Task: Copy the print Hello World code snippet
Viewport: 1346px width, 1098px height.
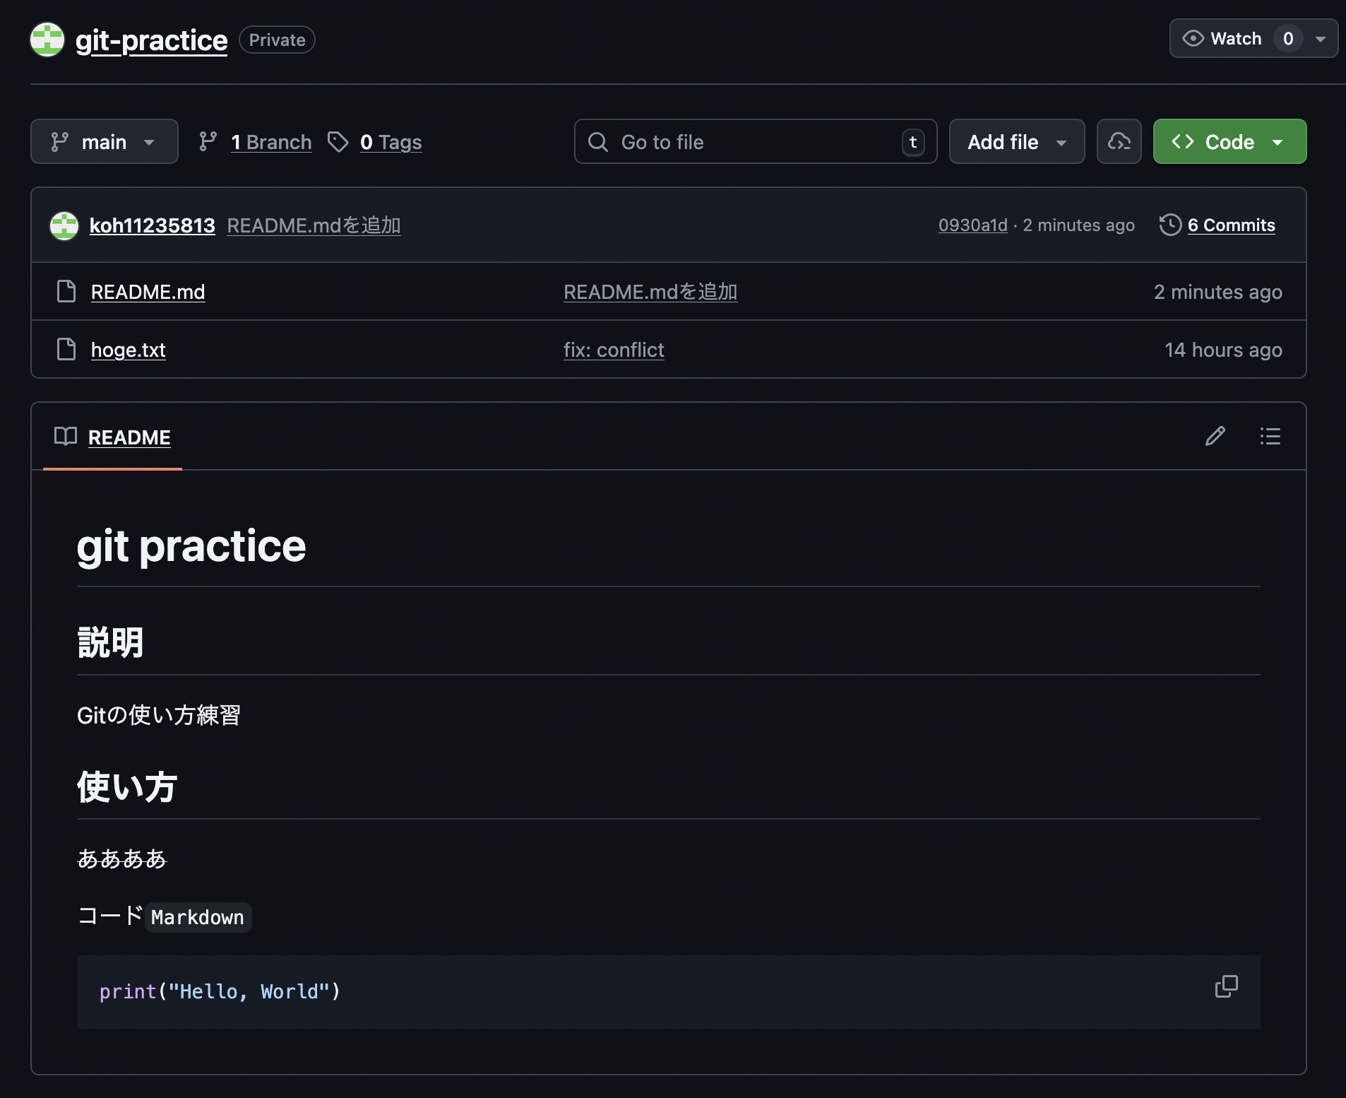Action: [1226, 986]
